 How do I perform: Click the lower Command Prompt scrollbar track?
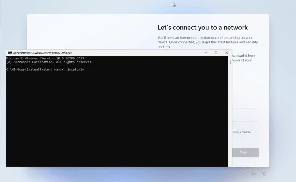click(x=230, y=130)
